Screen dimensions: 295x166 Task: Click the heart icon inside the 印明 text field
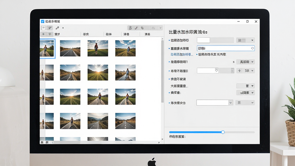click(x=252, y=48)
